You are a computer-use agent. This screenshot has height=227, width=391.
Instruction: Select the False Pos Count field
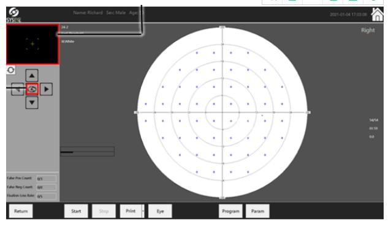(x=47, y=179)
